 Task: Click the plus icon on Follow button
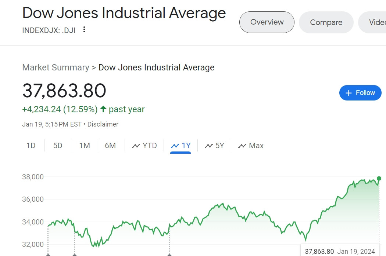[x=349, y=93]
